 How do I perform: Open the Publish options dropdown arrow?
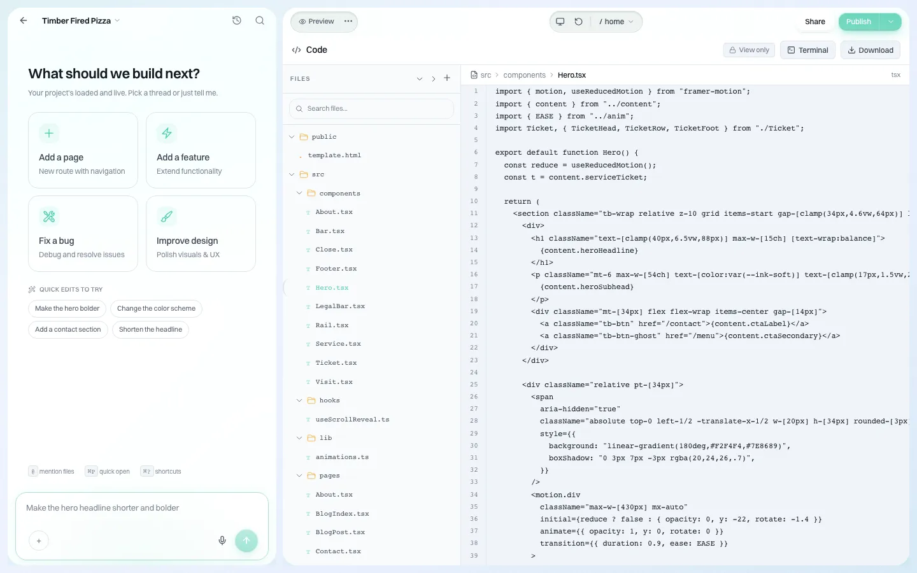(x=891, y=22)
